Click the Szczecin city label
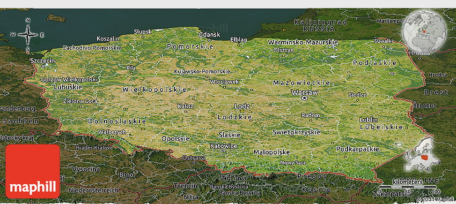Image resolution: width=456 pixels, height=204 pixels. (42, 61)
